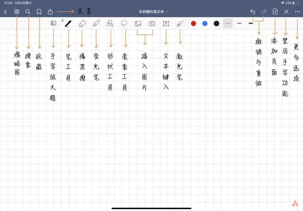The image size is (303, 211).
Task: Go back with the left chevron
Action: tap(5, 12)
